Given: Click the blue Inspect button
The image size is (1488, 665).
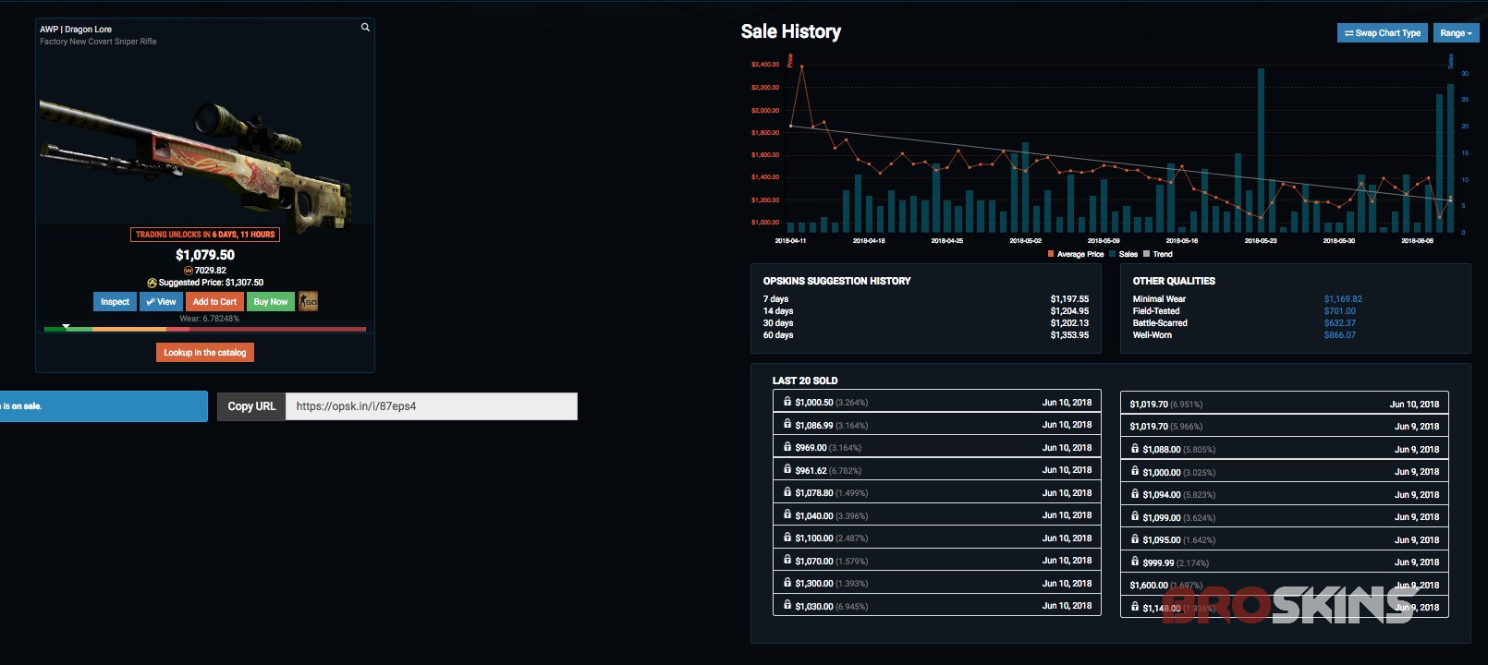Looking at the screenshot, I should coord(115,302).
